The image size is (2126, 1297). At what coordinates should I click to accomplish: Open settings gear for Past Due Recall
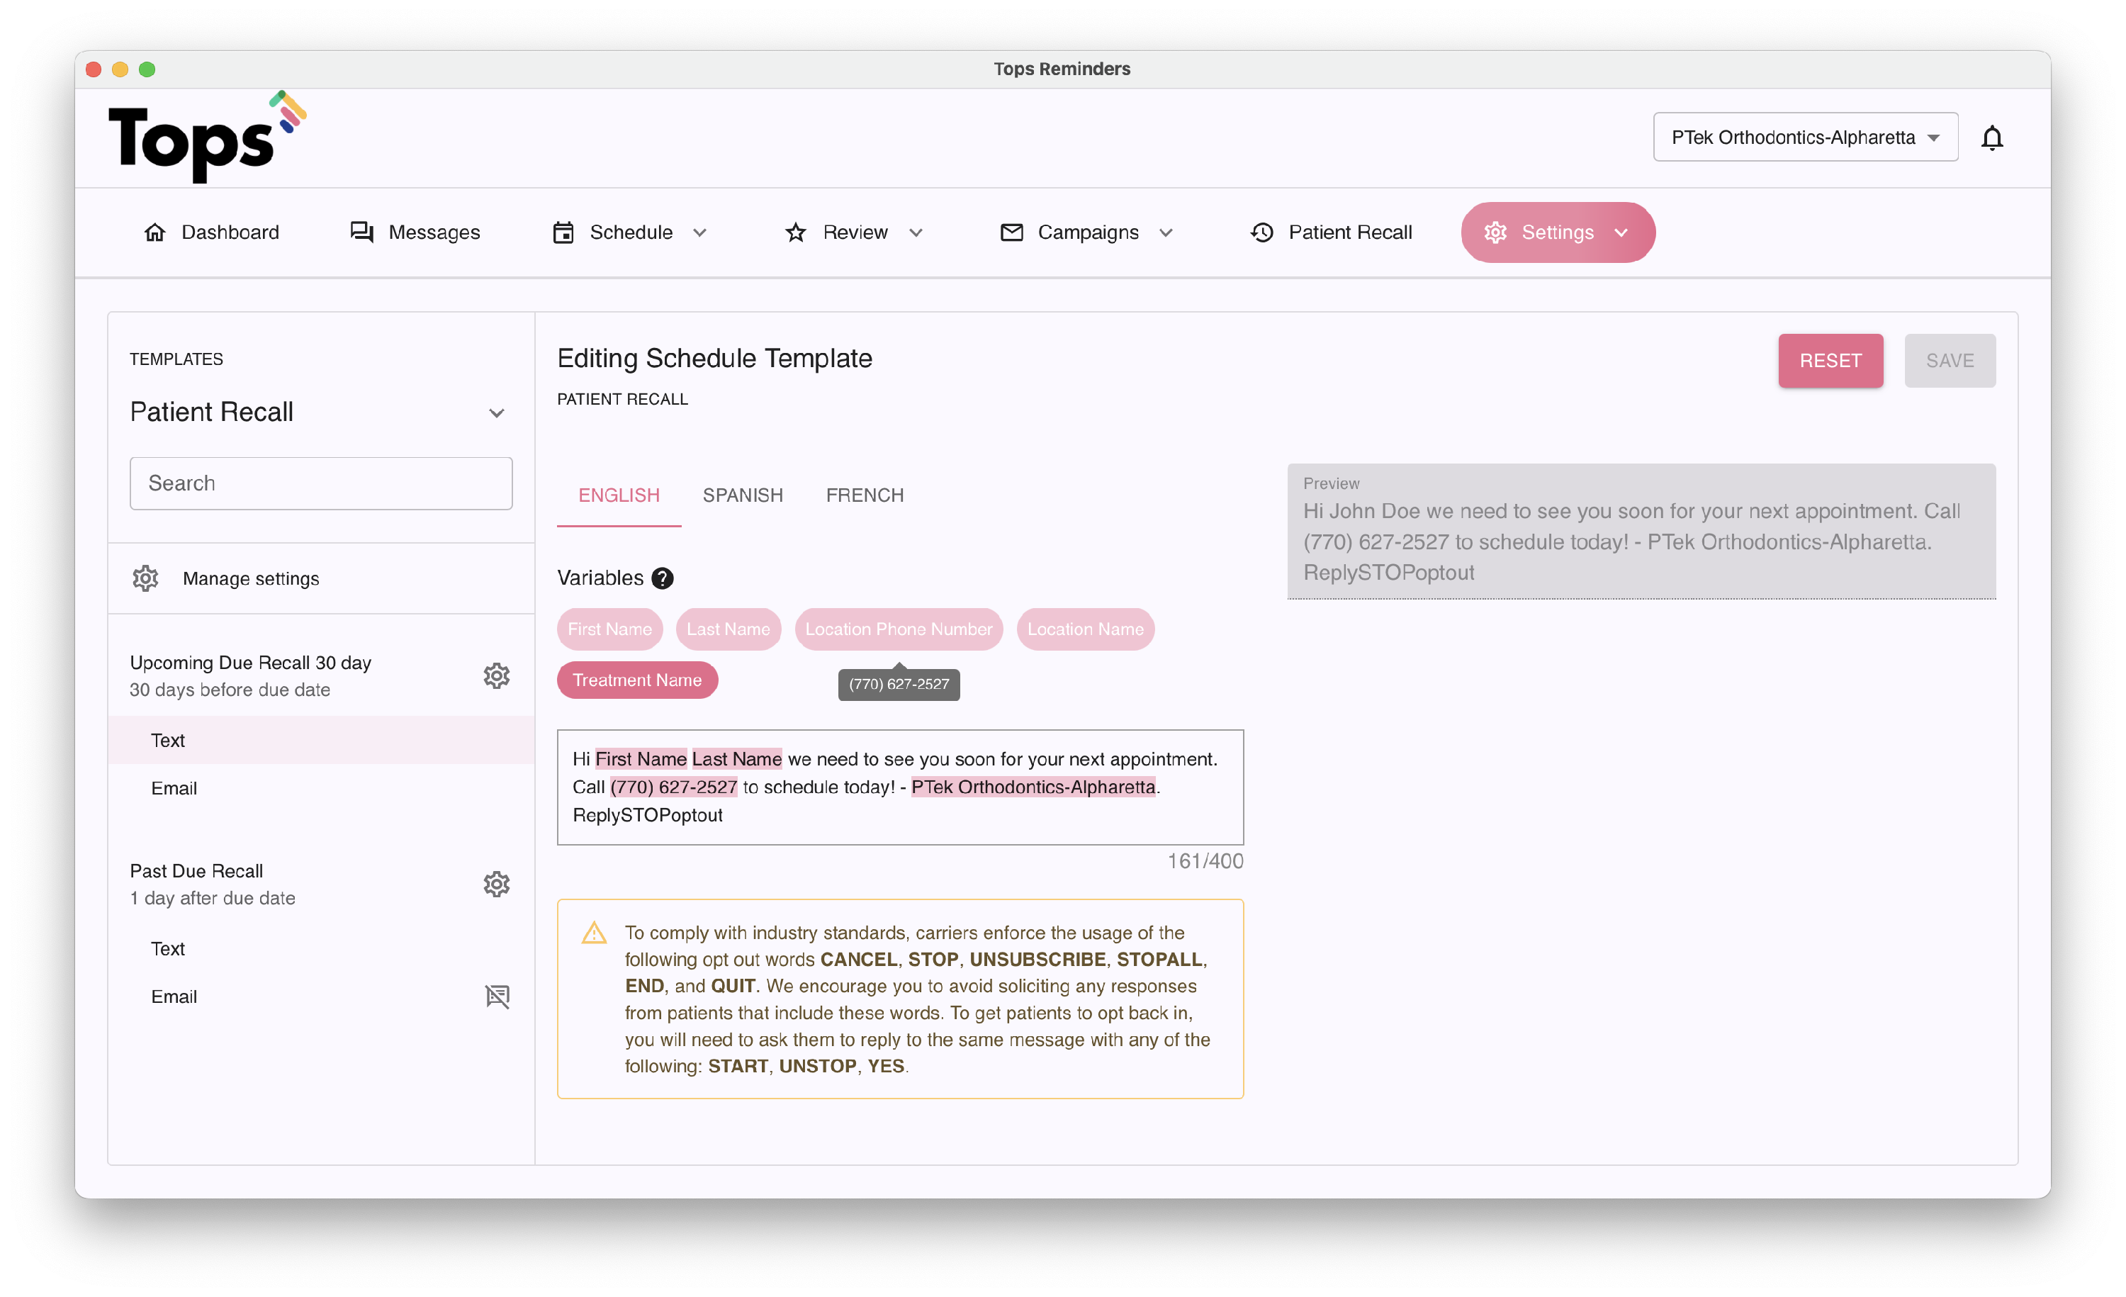tap(496, 884)
